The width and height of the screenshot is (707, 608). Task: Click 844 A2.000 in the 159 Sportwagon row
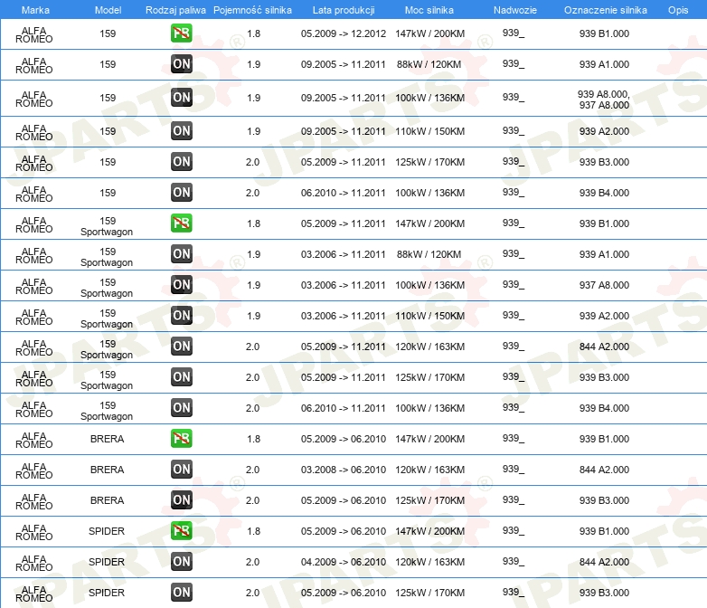[x=604, y=347]
